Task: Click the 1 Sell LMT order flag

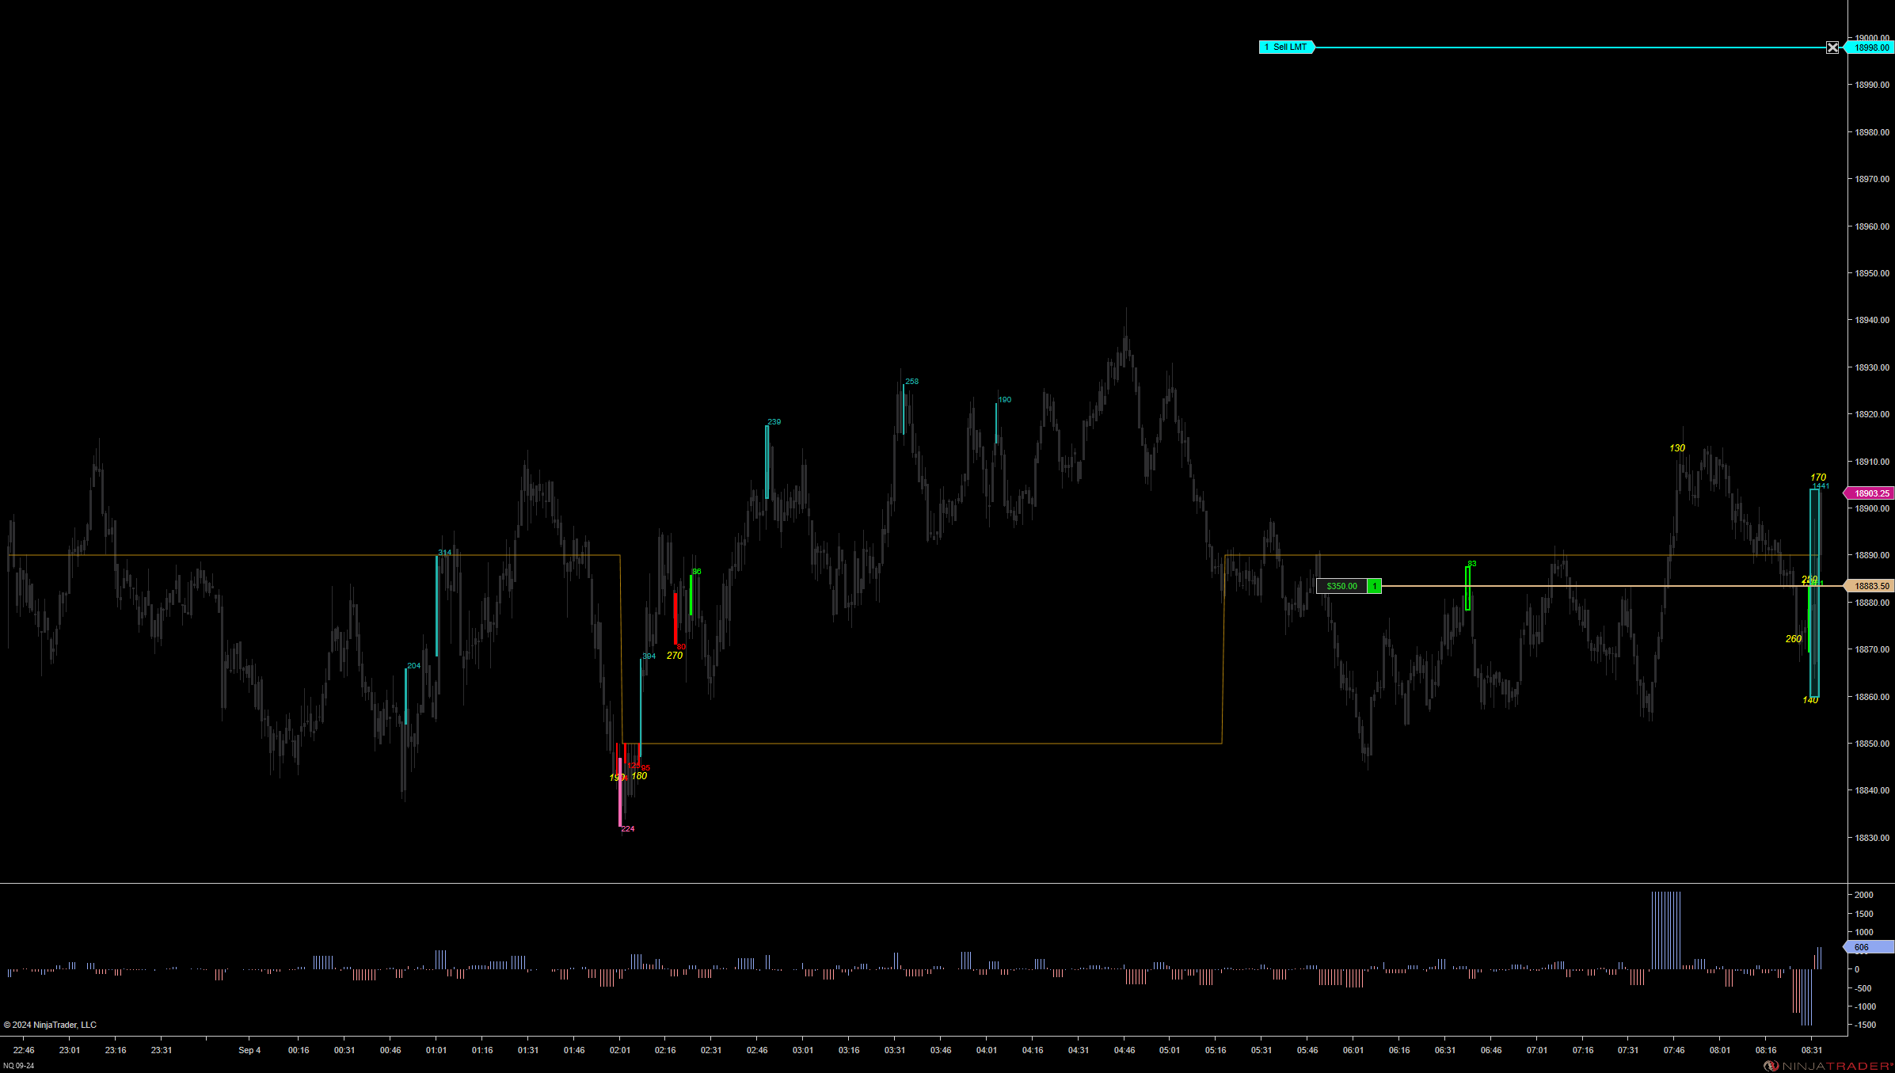Action: pos(1286,48)
